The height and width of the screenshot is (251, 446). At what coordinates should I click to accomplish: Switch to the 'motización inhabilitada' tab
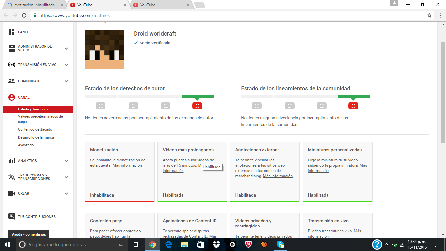tap(34, 5)
